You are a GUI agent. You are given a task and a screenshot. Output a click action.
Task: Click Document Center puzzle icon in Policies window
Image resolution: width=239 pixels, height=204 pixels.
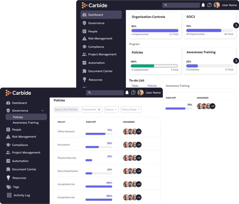(8, 169)
